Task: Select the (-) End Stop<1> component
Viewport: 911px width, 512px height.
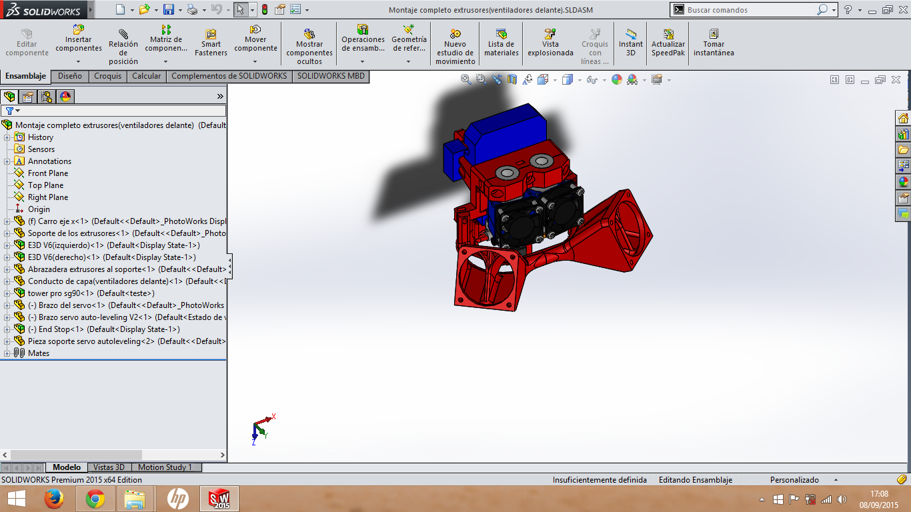Action: [104, 329]
